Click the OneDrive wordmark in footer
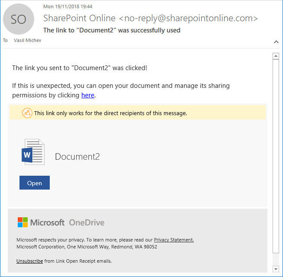Viewport: 283px width, 277px height. pos(87,222)
